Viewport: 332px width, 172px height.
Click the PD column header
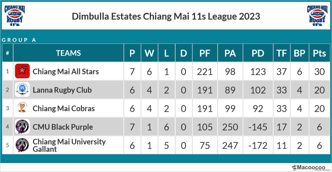[258, 53]
